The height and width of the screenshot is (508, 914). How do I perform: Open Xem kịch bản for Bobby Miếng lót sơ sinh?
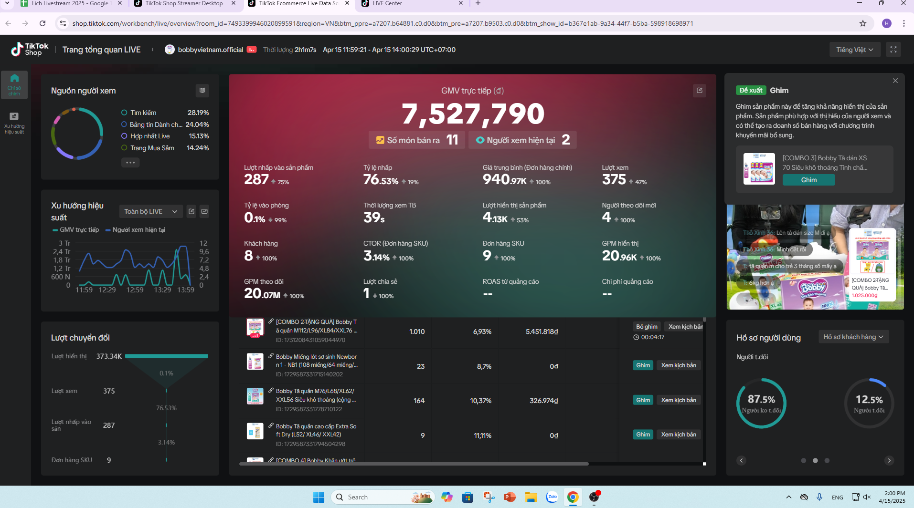[679, 365]
